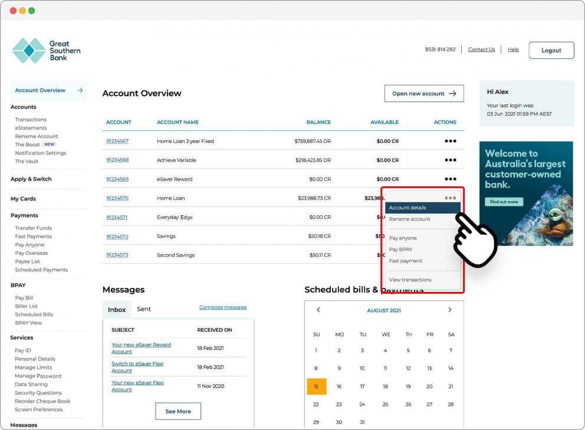
Task: Open Transactions in sidebar
Action: pos(31,120)
